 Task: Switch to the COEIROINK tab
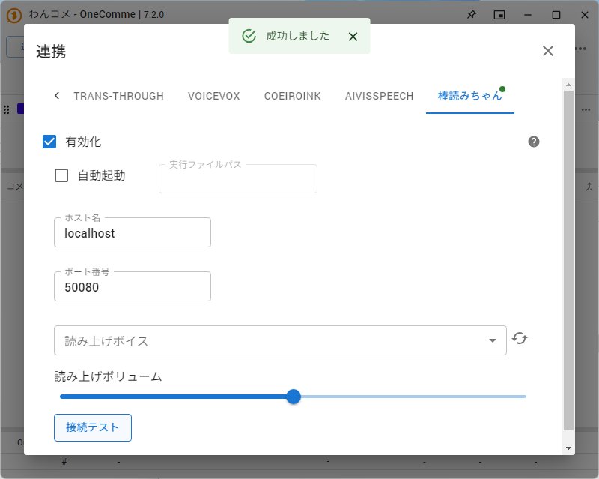coord(292,96)
